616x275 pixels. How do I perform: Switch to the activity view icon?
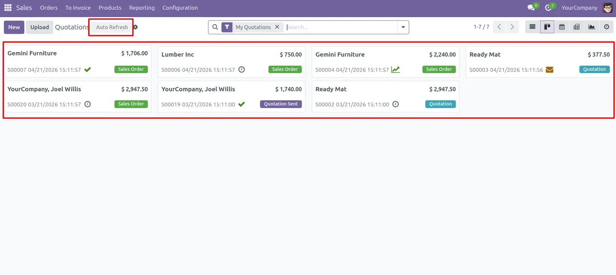pos(606,27)
